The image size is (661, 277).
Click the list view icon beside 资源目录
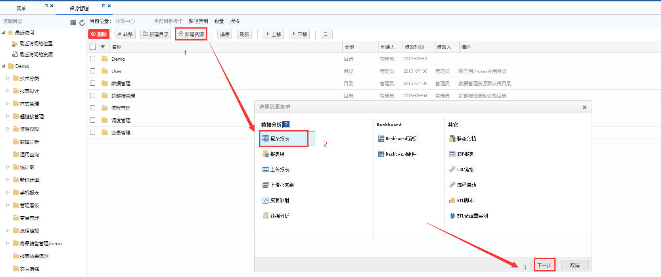(73, 23)
